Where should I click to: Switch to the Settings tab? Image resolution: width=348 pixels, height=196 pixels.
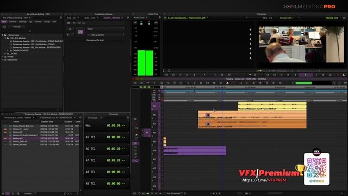coord(23,22)
